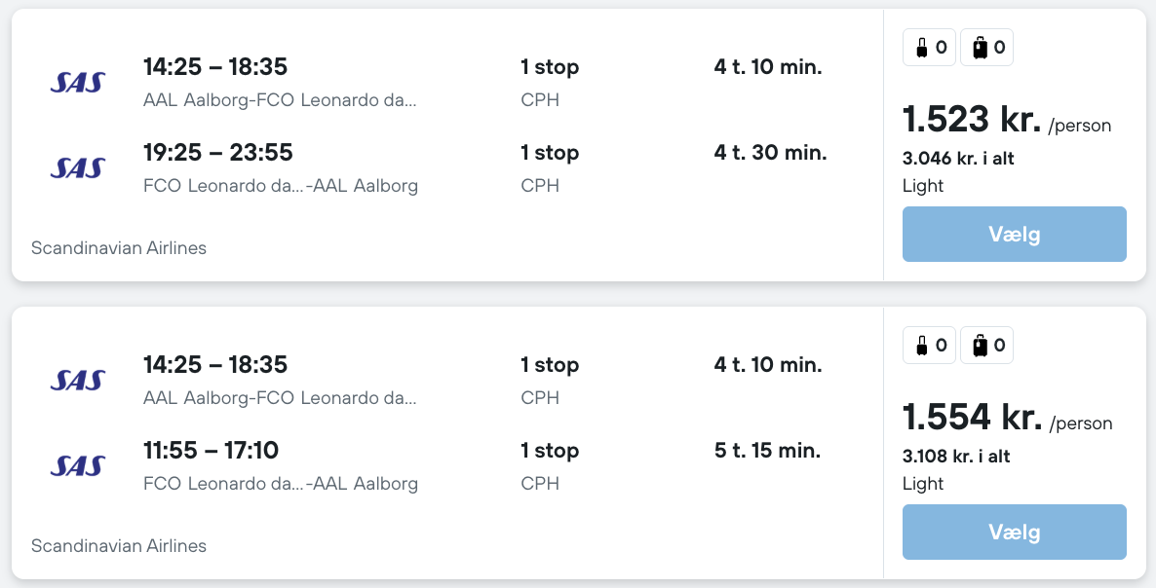The image size is (1156, 588).
Task: Click the 3.046 kr. i alt total
Action: (x=958, y=159)
